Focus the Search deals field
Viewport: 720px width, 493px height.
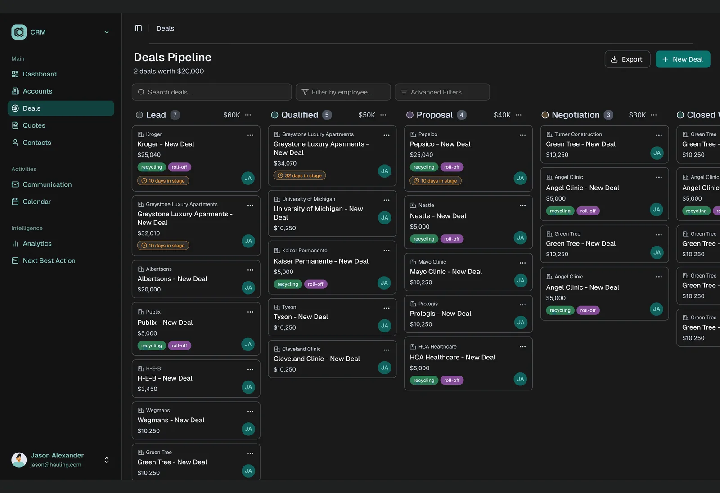[x=211, y=92]
